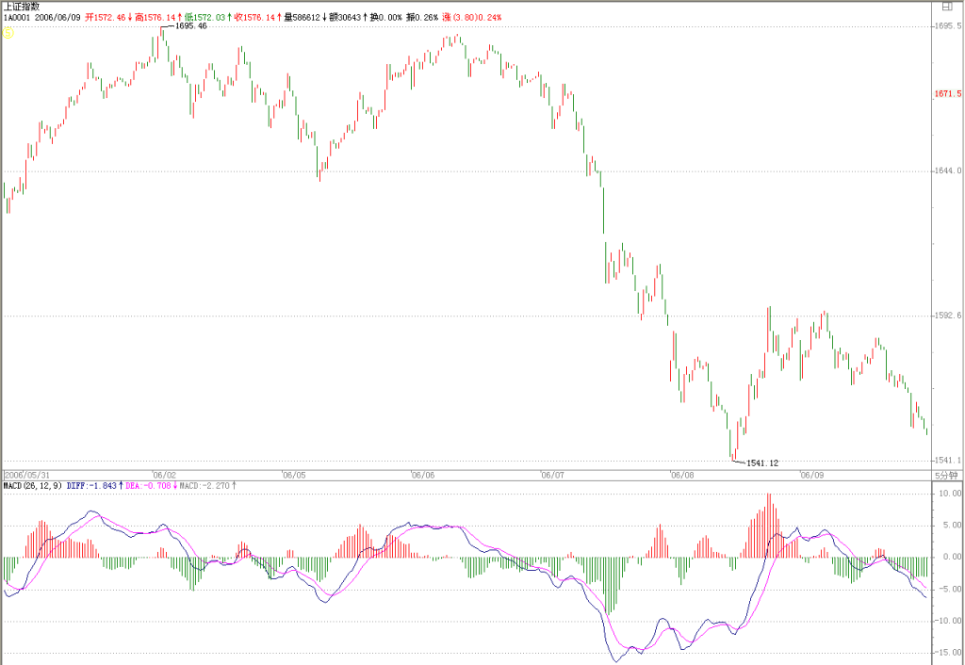
Task: Click the 换0.00% turnover rate value
Action: click(385, 17)
